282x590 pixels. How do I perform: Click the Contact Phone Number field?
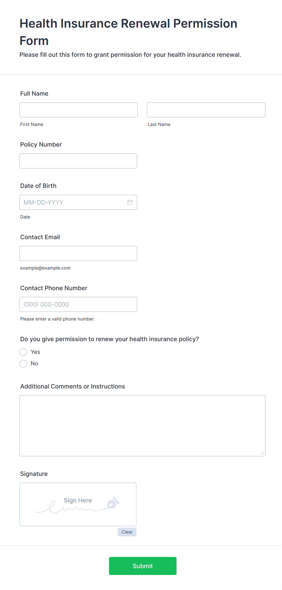coord(78,304)
